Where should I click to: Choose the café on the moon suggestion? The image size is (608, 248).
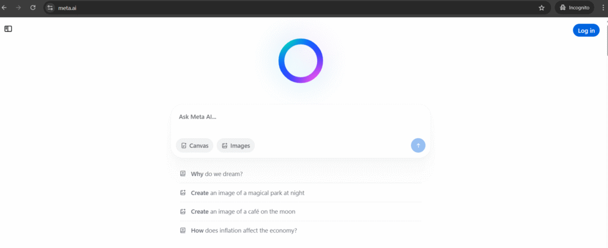pos(243,212)
